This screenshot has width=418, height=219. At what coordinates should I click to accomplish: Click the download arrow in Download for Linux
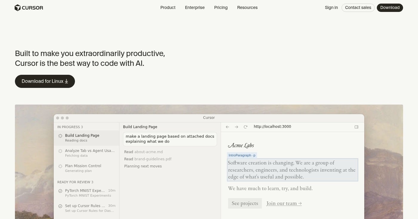(66, 81)
